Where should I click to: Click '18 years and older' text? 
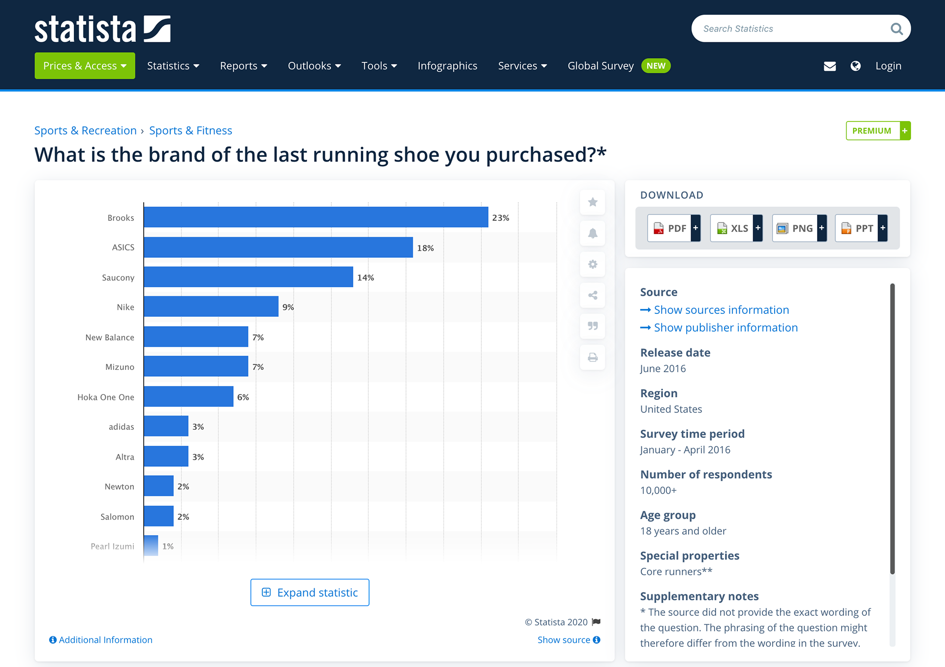pyautogui.click(x=683, y=531)
